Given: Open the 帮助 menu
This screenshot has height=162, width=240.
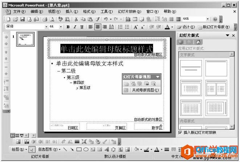Looking at the screenshot, I should coord(170,12).
